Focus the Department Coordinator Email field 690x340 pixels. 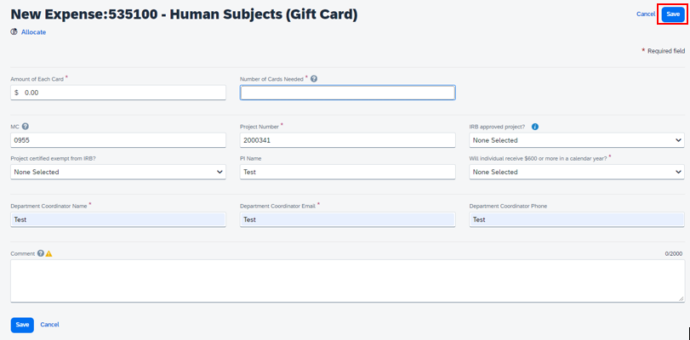tap(347, 219)
